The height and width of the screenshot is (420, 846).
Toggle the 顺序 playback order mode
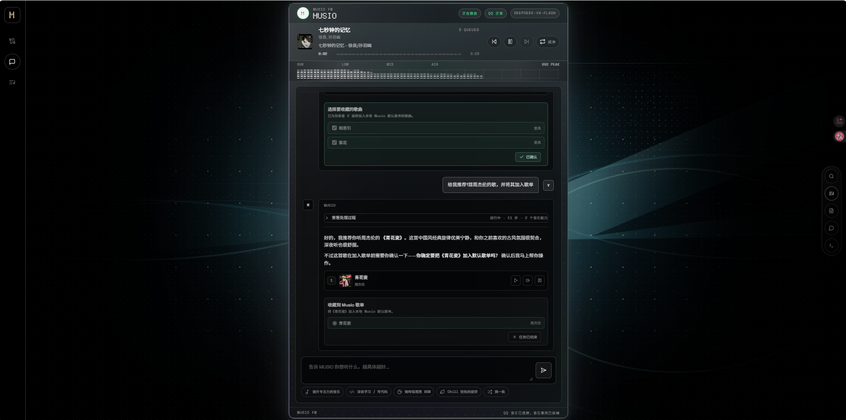548,42
